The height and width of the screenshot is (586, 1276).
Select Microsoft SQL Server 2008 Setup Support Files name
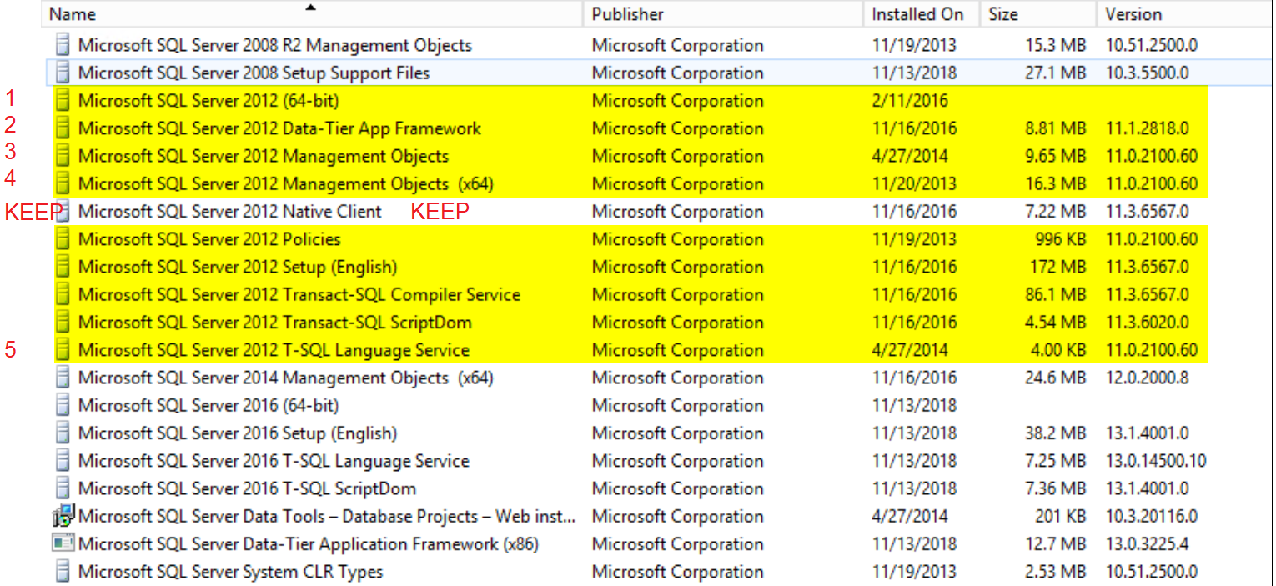[x=254, y=73]
